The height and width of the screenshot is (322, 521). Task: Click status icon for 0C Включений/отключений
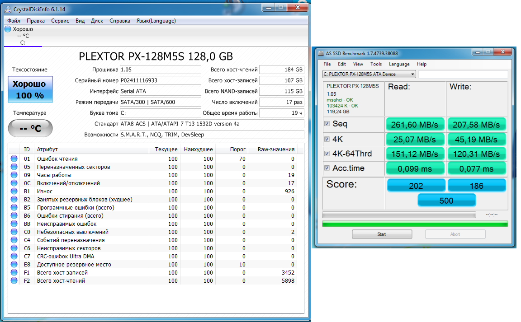(x=14, y=183)
